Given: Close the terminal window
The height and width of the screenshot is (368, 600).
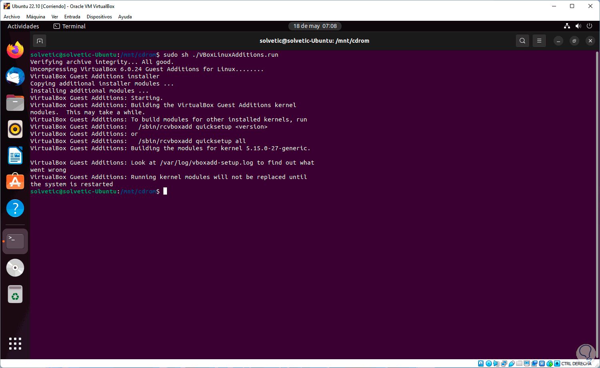Looking at the screenshot, I should click(590, 41).
